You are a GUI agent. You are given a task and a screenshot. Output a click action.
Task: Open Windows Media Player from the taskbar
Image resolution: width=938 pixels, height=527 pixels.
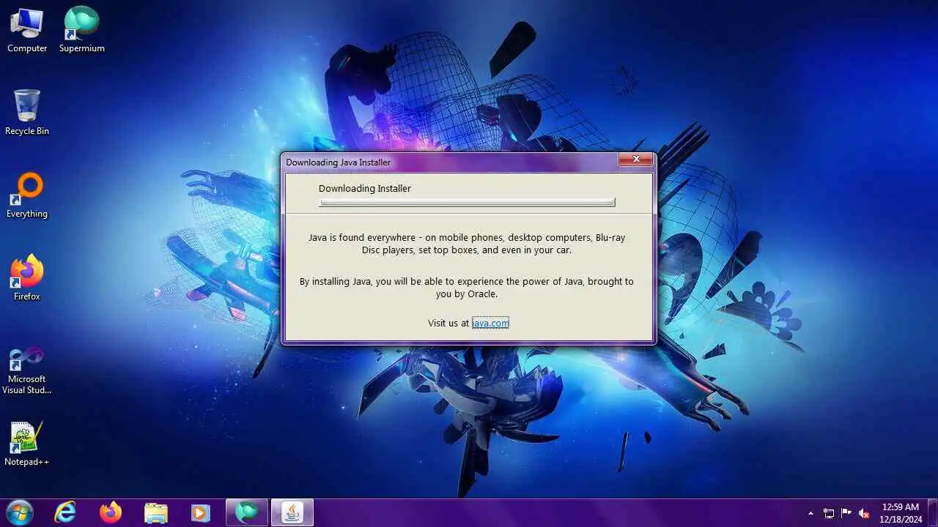pos(200,512)
